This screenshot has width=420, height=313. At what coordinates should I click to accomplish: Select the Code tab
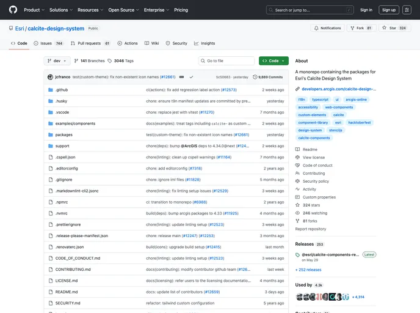(x=19, y=43)
